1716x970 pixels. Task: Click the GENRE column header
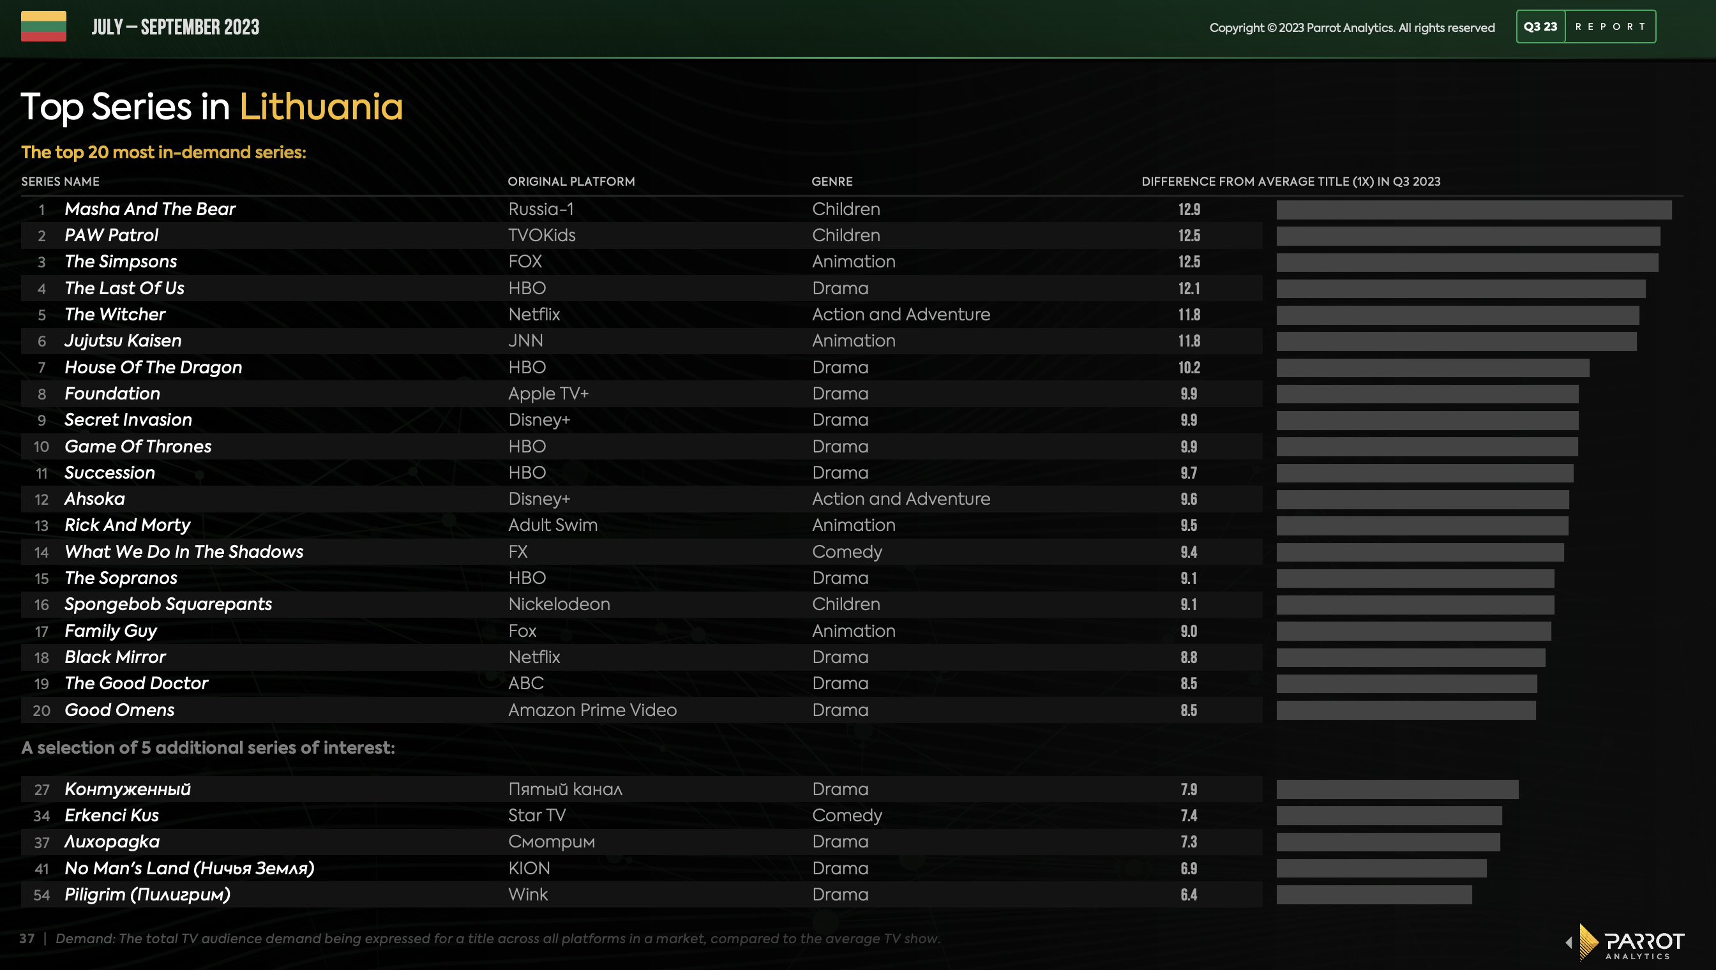click(x=832, y=181)
